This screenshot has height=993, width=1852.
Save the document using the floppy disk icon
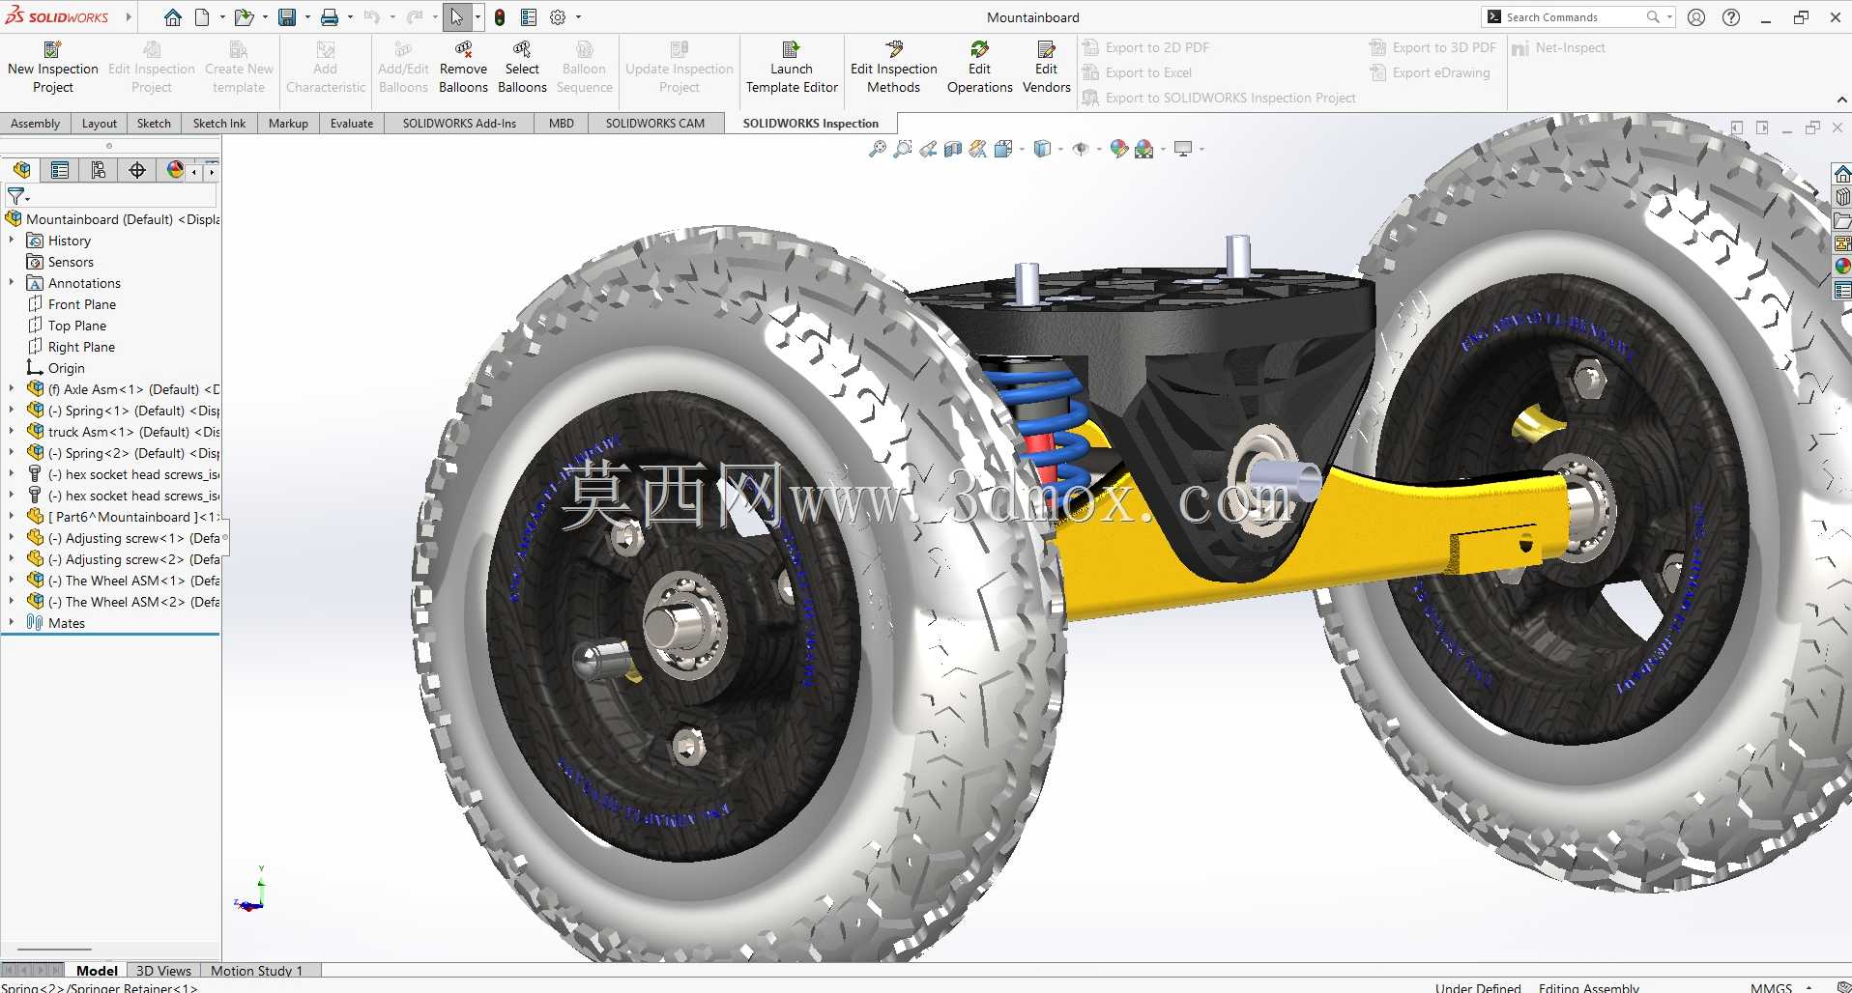coord(287,17)
